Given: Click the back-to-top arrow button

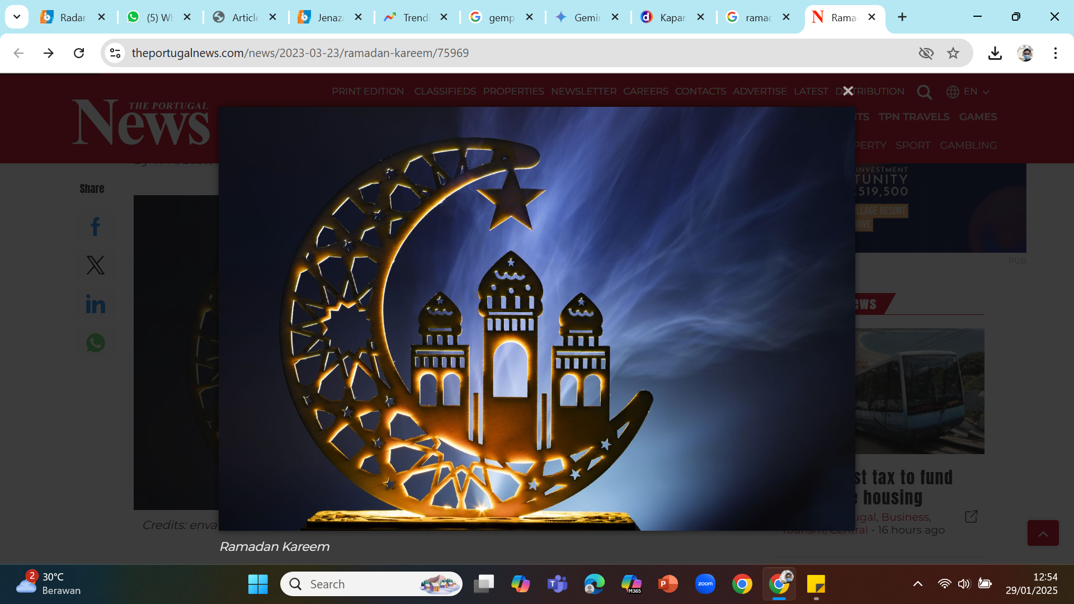Looking at the screenshot, I should coord(1043,533).
